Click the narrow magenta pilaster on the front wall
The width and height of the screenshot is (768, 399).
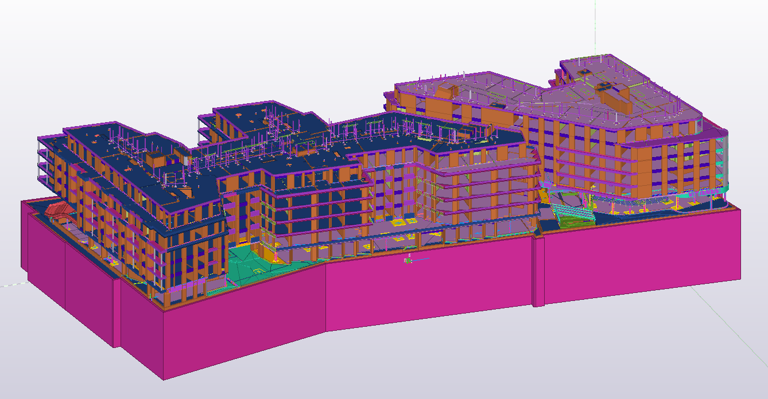[537, 271]
